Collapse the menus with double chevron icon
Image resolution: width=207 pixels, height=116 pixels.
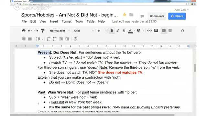182,31
